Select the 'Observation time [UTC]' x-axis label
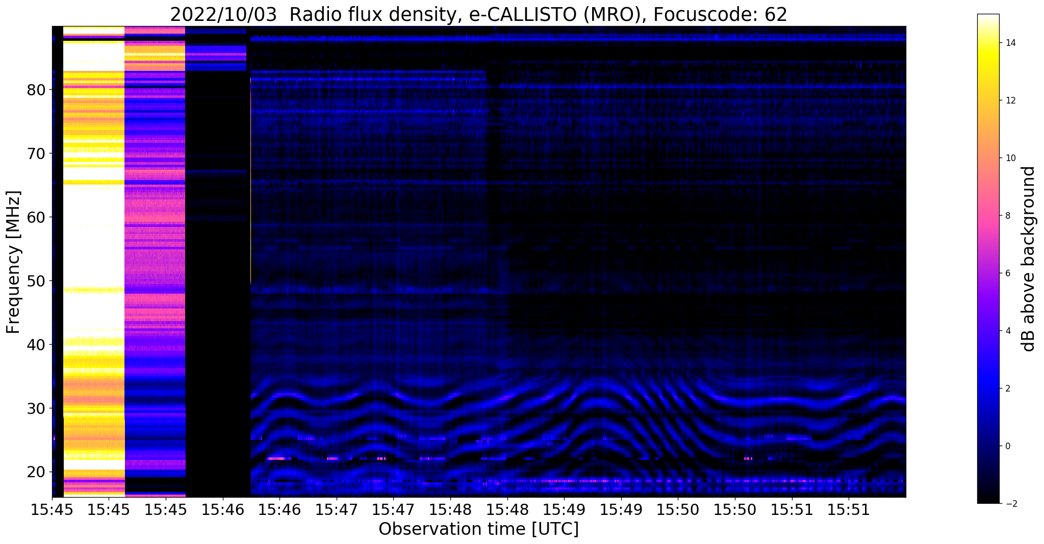This screenshot has height=544, width=1044. coord(478,529)
